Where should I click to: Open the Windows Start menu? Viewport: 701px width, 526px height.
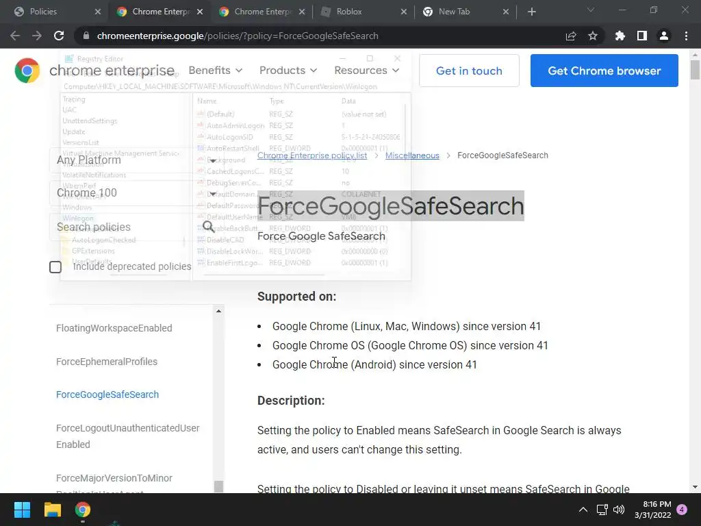22,510
